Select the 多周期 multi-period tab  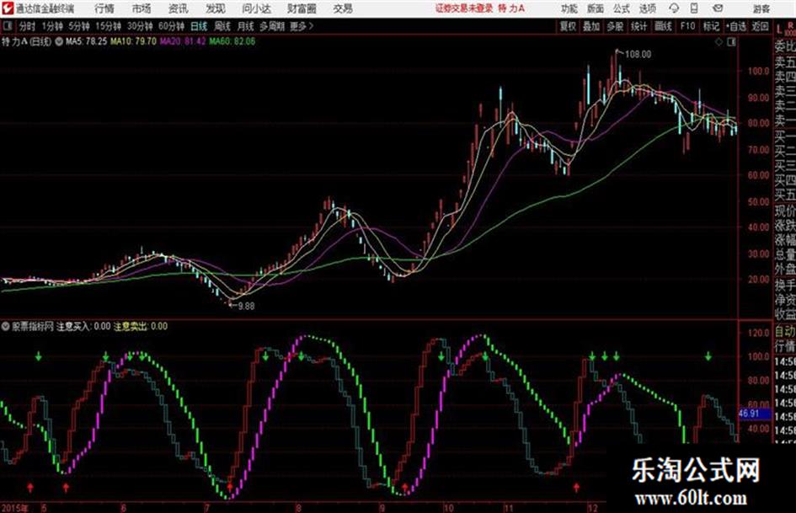pos(272,26)
